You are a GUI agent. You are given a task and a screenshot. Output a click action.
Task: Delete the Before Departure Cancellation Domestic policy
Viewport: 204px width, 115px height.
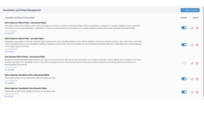tap(197, 92)
